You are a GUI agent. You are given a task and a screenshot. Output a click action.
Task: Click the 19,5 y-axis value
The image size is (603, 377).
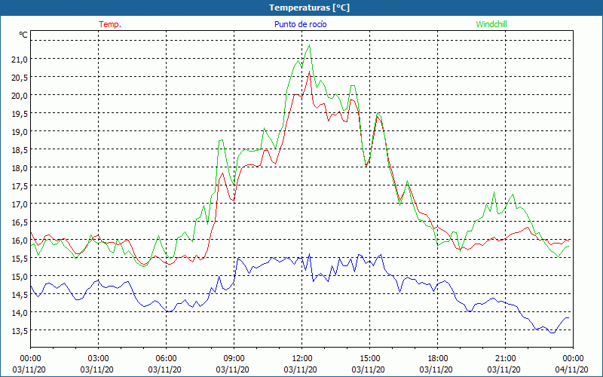(x=20, y=113)
